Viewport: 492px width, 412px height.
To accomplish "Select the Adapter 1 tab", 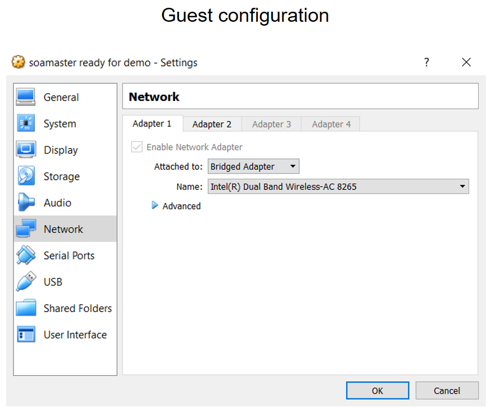I will (x=152, y=123).
